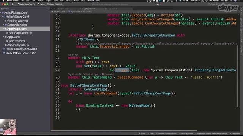The width and height of the screenshot is (243, 136).
Task: Close the AppPage.xaml tab
Action: [x=80, y=9]
